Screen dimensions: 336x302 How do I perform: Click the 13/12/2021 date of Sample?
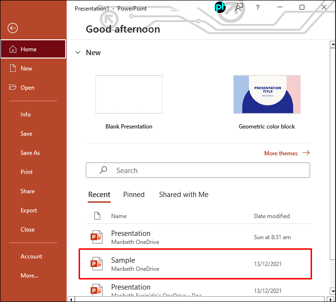point(267,264)
